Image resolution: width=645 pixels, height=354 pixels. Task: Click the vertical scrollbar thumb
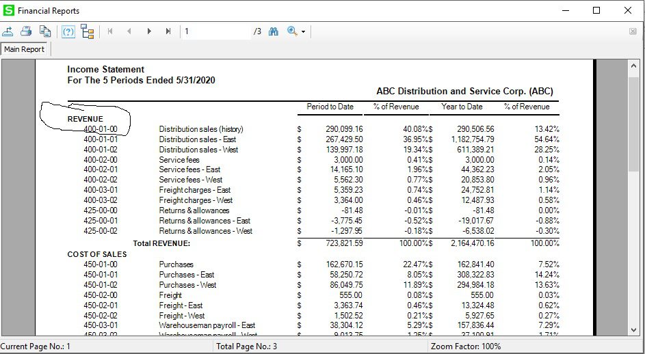coord(633,124)
